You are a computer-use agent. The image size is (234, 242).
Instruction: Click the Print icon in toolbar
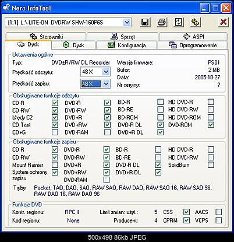click(x=162, y=22)
